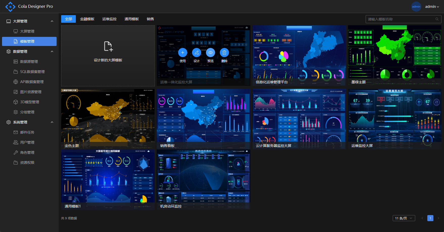Screen dimensions: 444x232
Task: Collapse the 大屏管理 sidebar group
Action: click(52, 21)
